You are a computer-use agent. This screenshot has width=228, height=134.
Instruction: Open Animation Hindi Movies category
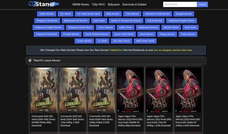157,14
